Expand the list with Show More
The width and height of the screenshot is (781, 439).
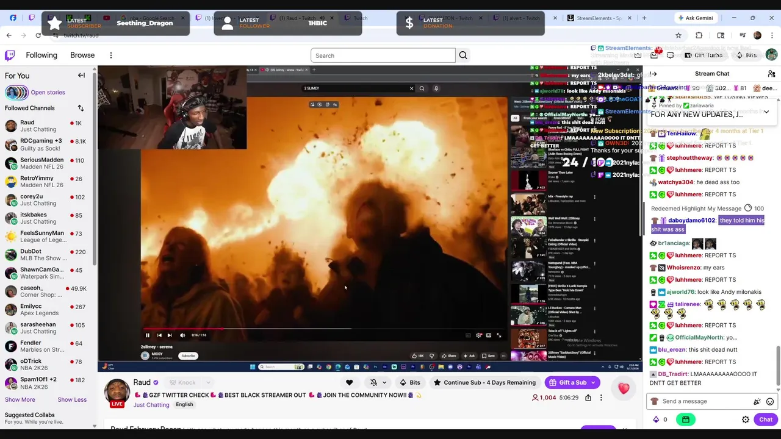[20, 399]
